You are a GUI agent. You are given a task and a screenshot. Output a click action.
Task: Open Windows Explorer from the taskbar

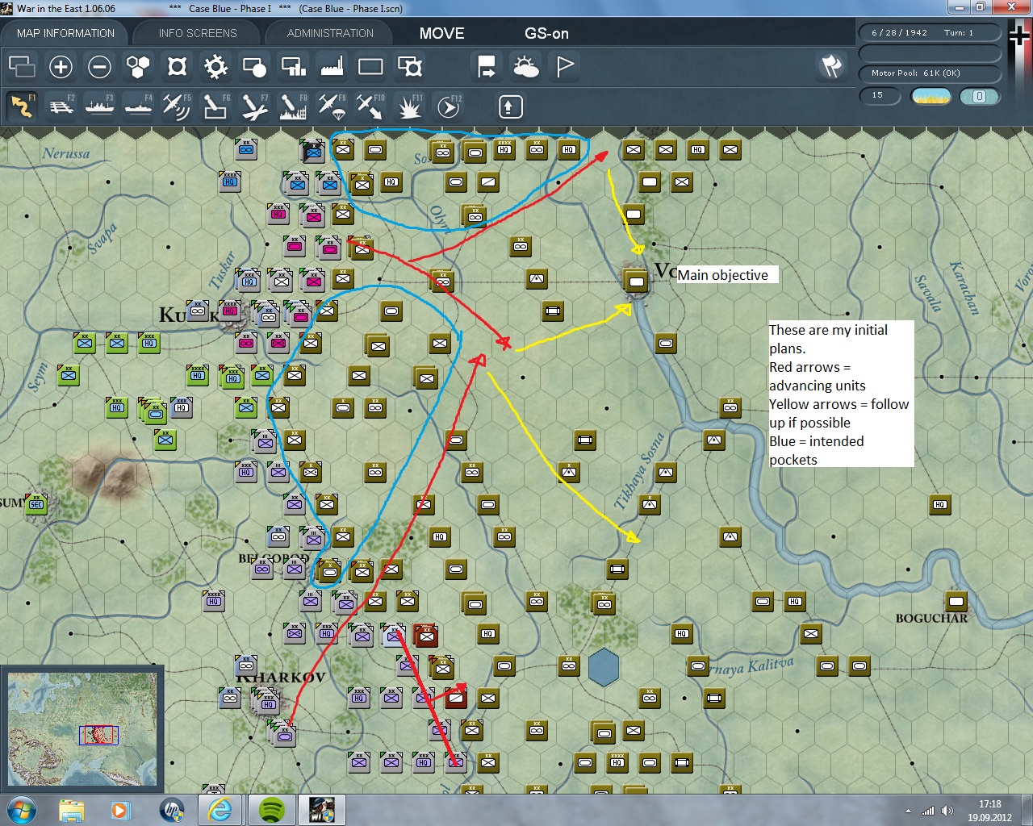[x=72, y=810]
